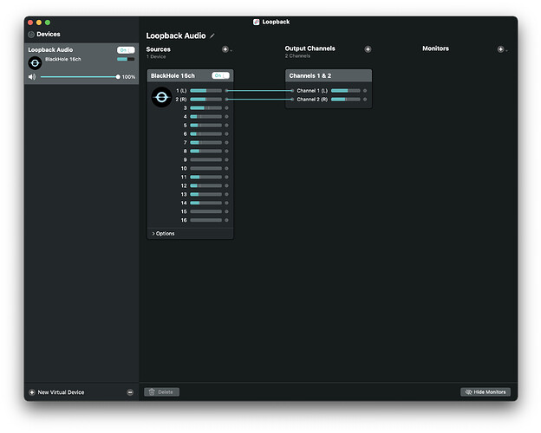This screenshot has width=541, height=433.
Task: Click the 'BlackHole 16ch' sidebar subtitle
Action: coord(63,59)
